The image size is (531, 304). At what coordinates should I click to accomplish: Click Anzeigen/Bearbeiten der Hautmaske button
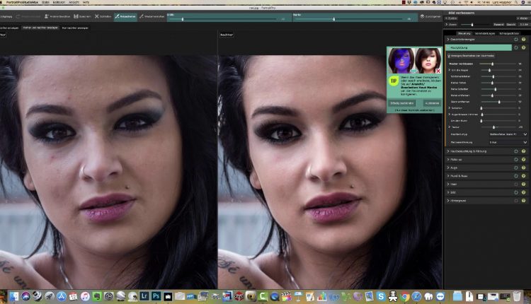[472, 55]
